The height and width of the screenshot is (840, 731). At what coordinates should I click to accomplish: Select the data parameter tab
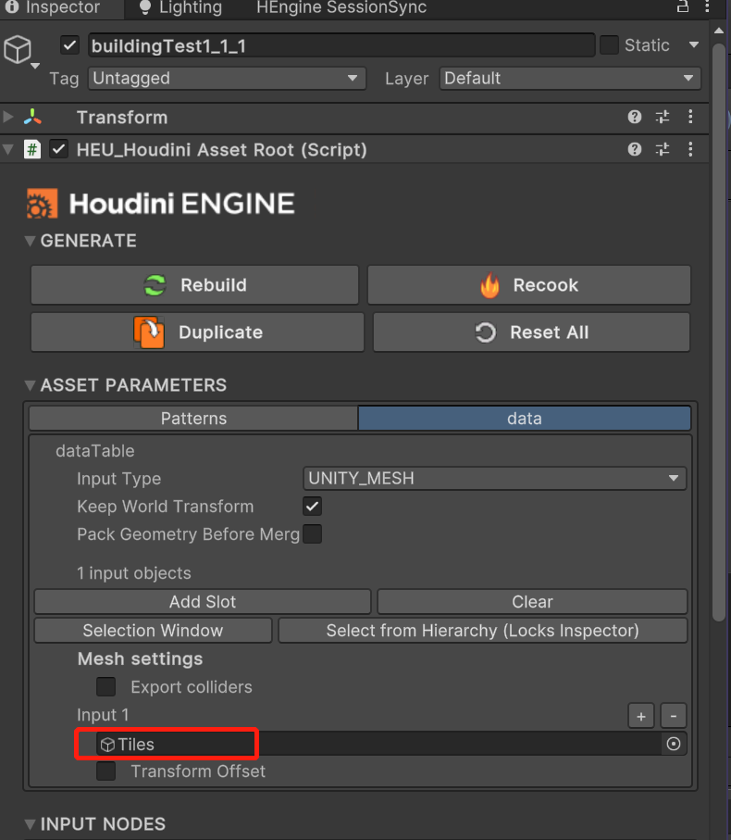[x=525, y=419]
